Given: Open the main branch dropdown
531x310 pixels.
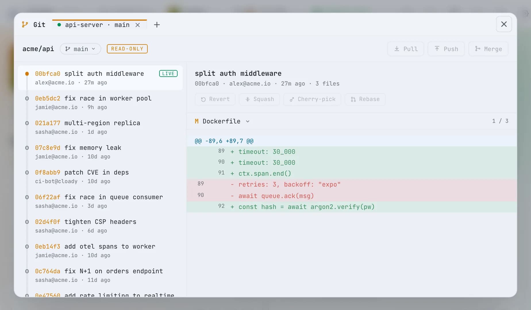Looking at the screenshot, I should pos(80,49).
